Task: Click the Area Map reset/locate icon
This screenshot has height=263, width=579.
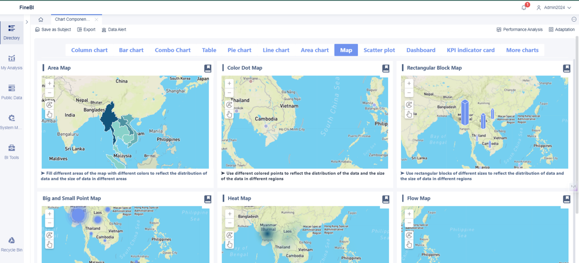Action: [x=49, y=105]
